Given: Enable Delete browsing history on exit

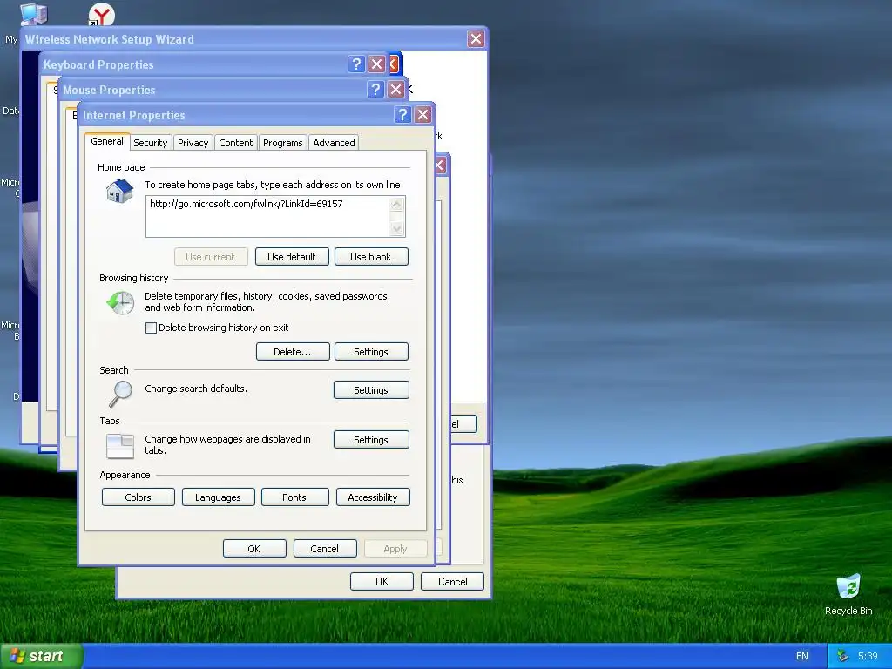Looking at the screenshot, I should (x=151, y=328).
